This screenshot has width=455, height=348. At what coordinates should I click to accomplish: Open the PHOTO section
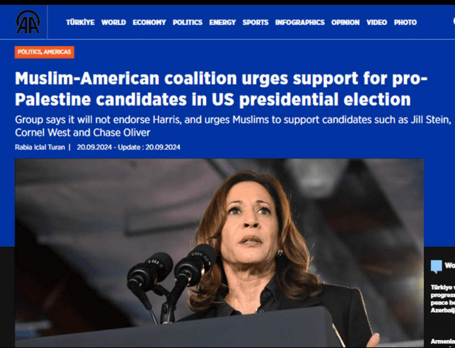(405, 22)
